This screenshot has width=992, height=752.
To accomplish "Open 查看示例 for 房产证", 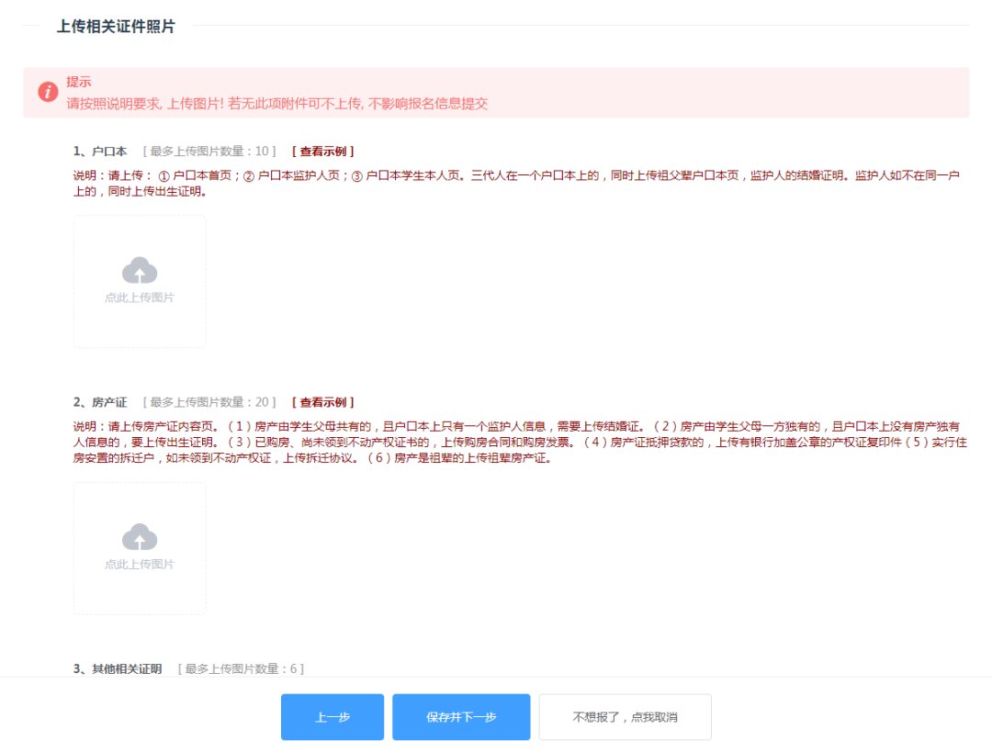I will (x=322, y=402).
